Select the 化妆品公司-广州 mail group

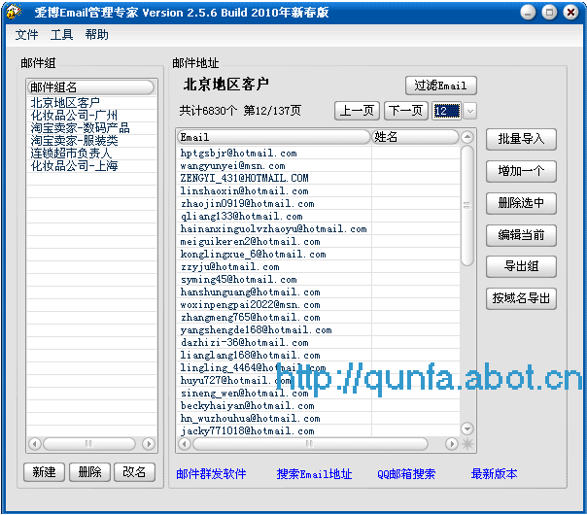tap(91, 116)
